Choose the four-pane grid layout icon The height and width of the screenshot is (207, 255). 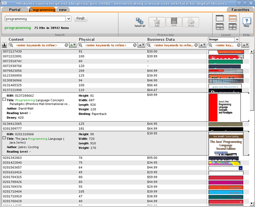pyautogui.click(x=233, y=26)
